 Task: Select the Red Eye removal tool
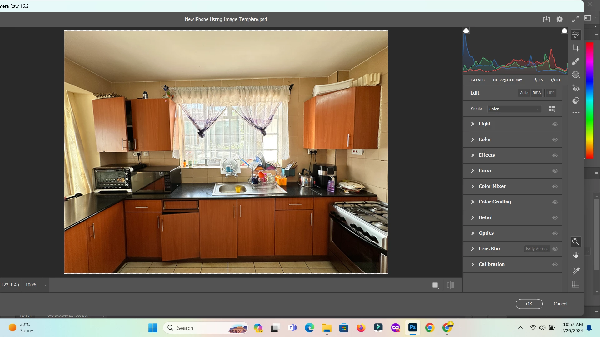(x=576, y=88)
